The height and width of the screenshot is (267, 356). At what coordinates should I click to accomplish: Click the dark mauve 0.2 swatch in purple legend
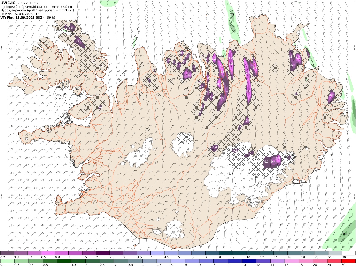click(7, 253)
